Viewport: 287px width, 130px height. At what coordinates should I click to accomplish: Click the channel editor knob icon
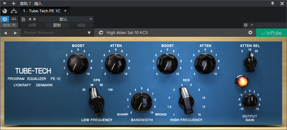(x=5, y=11)
